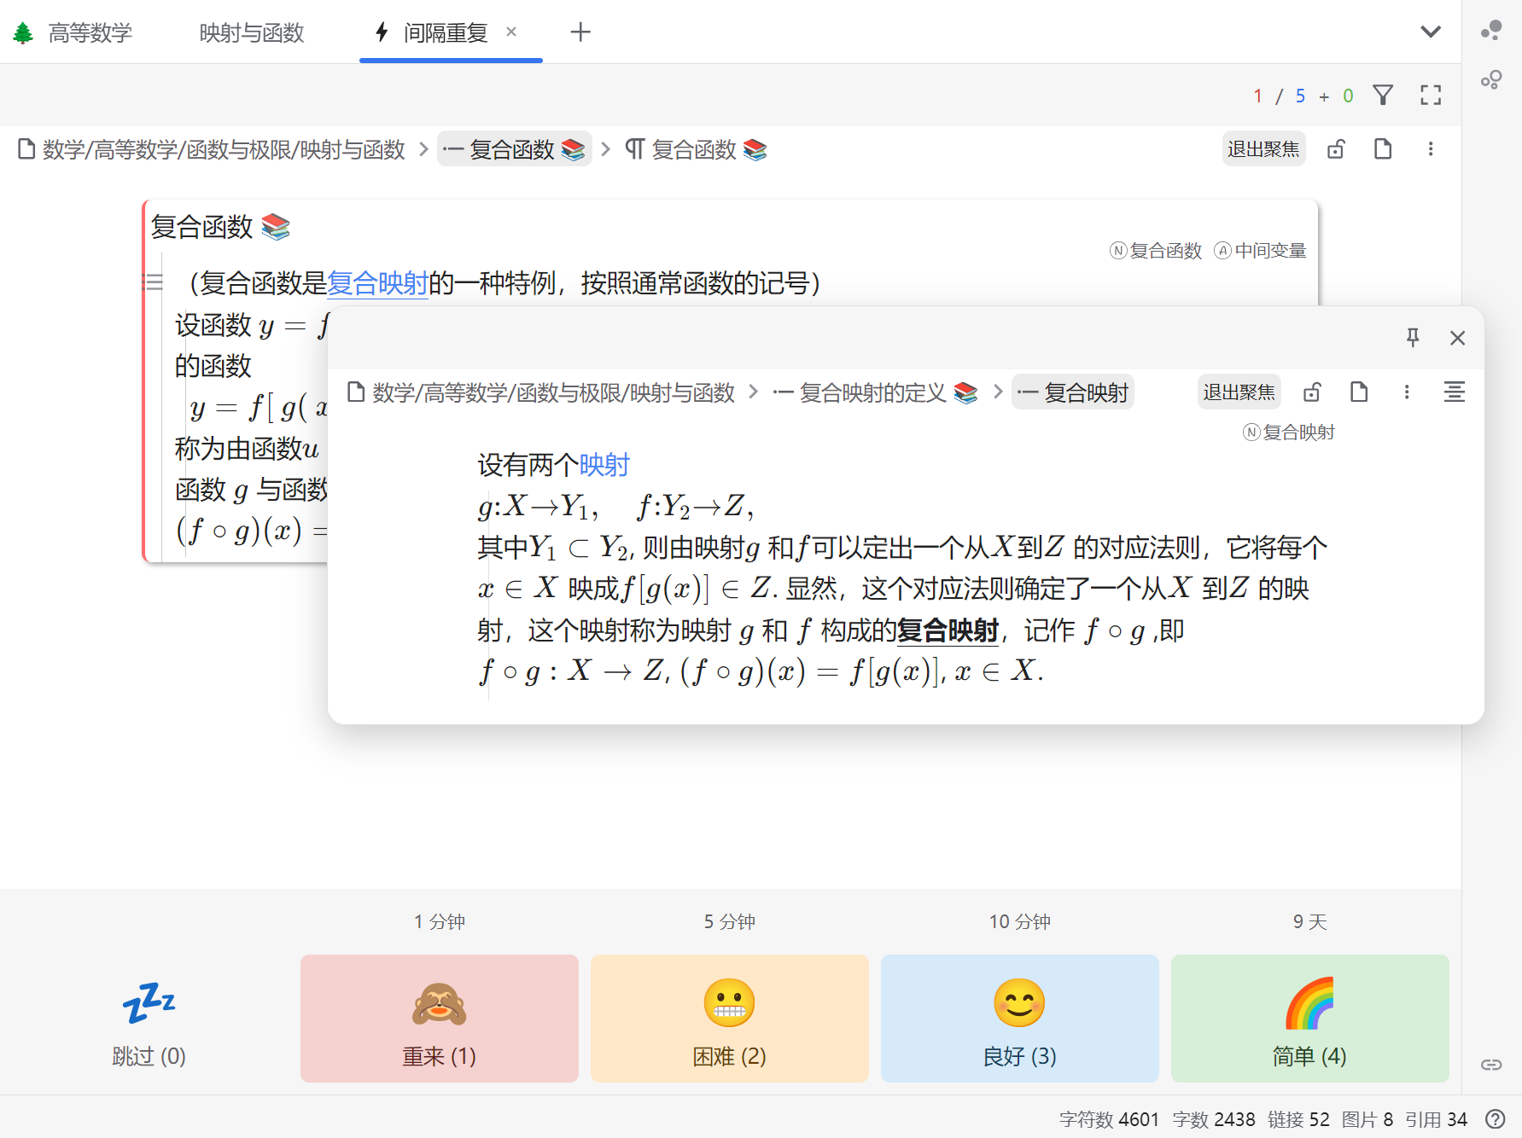The height and width of the screenshot is (1138, 1522).
Task: Toggle the lock icon in the preview window
Action: (x=1312, y=392)
